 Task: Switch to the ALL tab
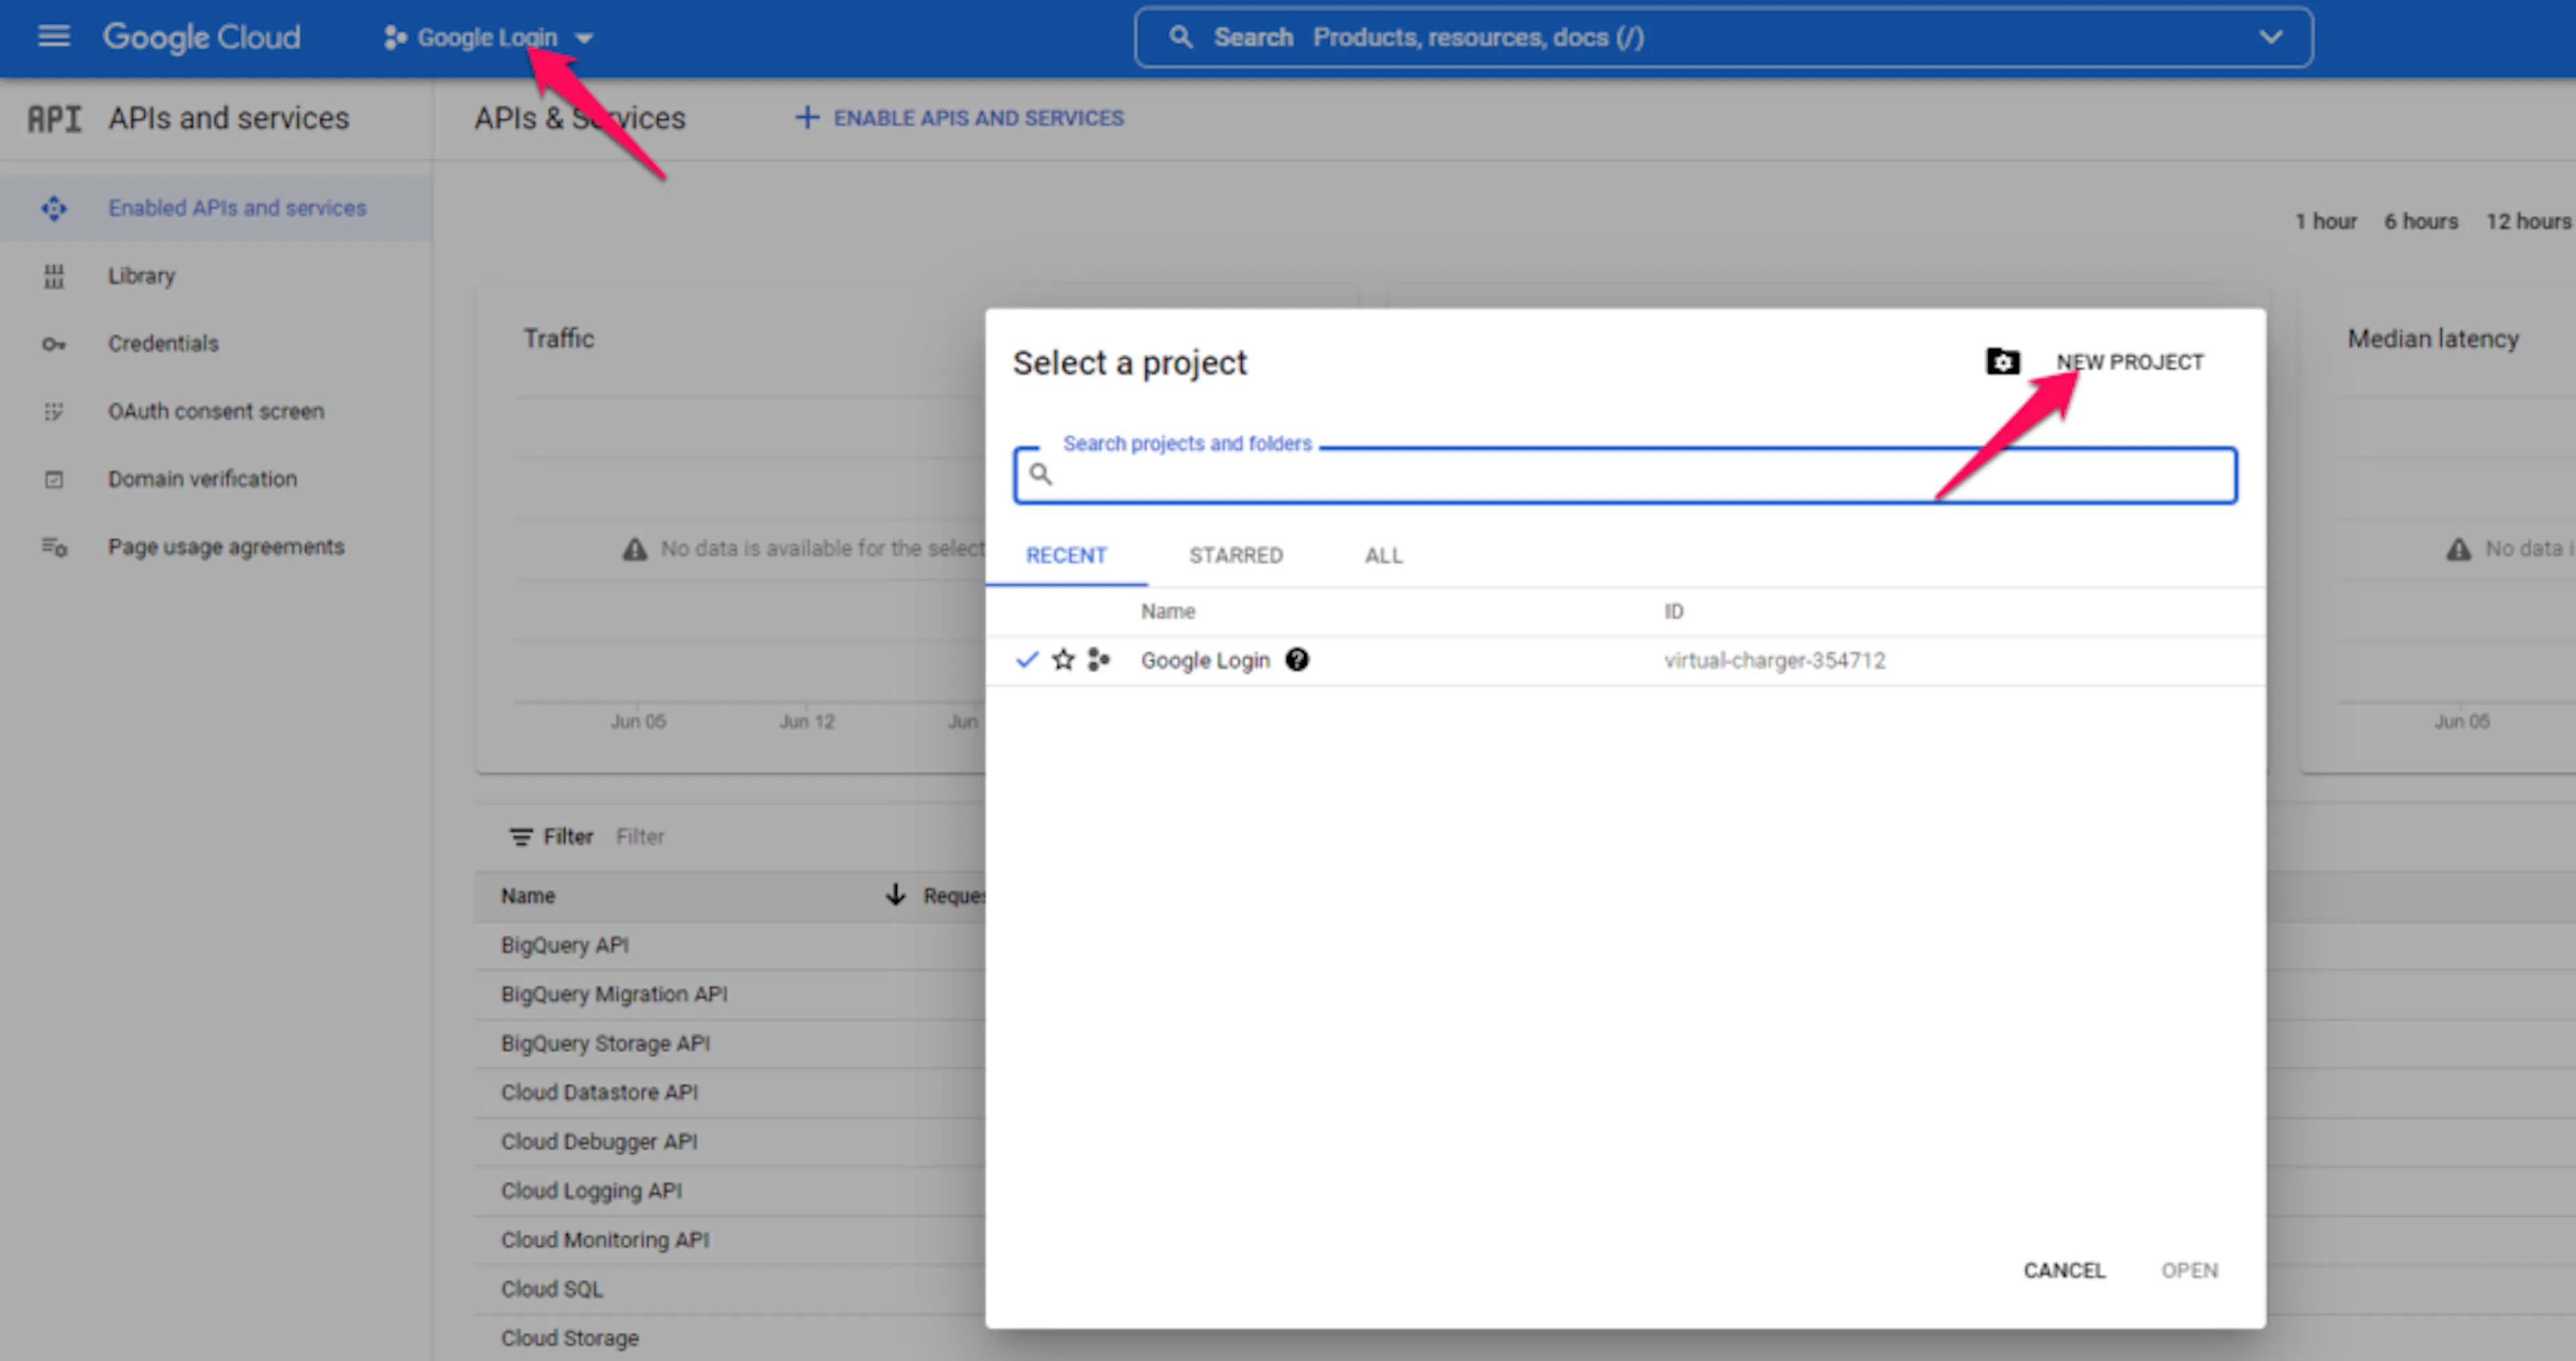pyautogui.click(x=1384, y=555)
